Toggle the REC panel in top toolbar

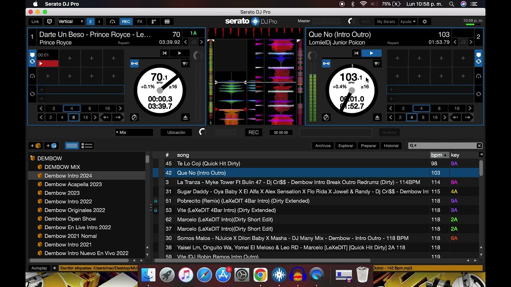point(126,22)
